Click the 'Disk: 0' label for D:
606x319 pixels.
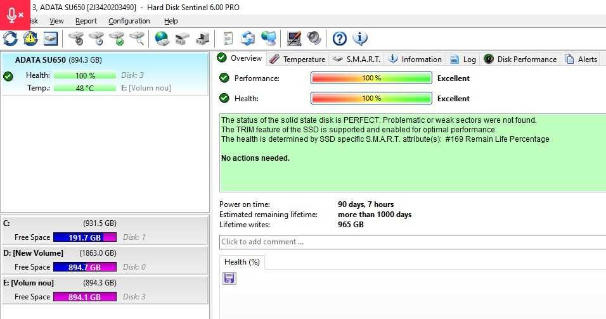click(x=134, y=267)
